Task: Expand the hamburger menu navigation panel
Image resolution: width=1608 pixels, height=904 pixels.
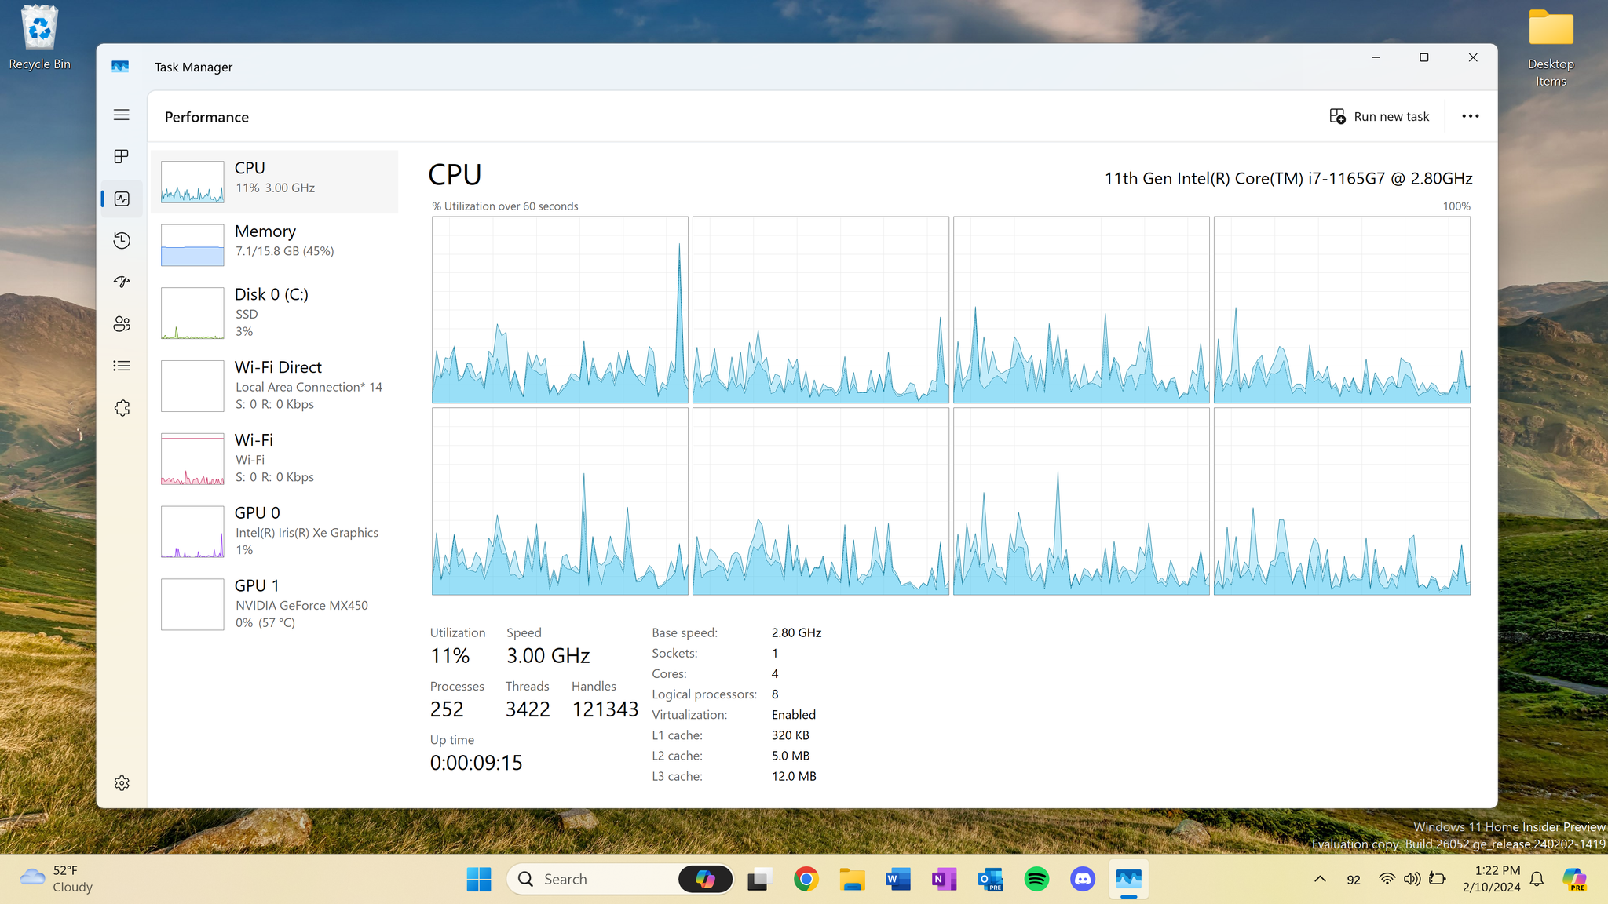Action: (122, 115)
